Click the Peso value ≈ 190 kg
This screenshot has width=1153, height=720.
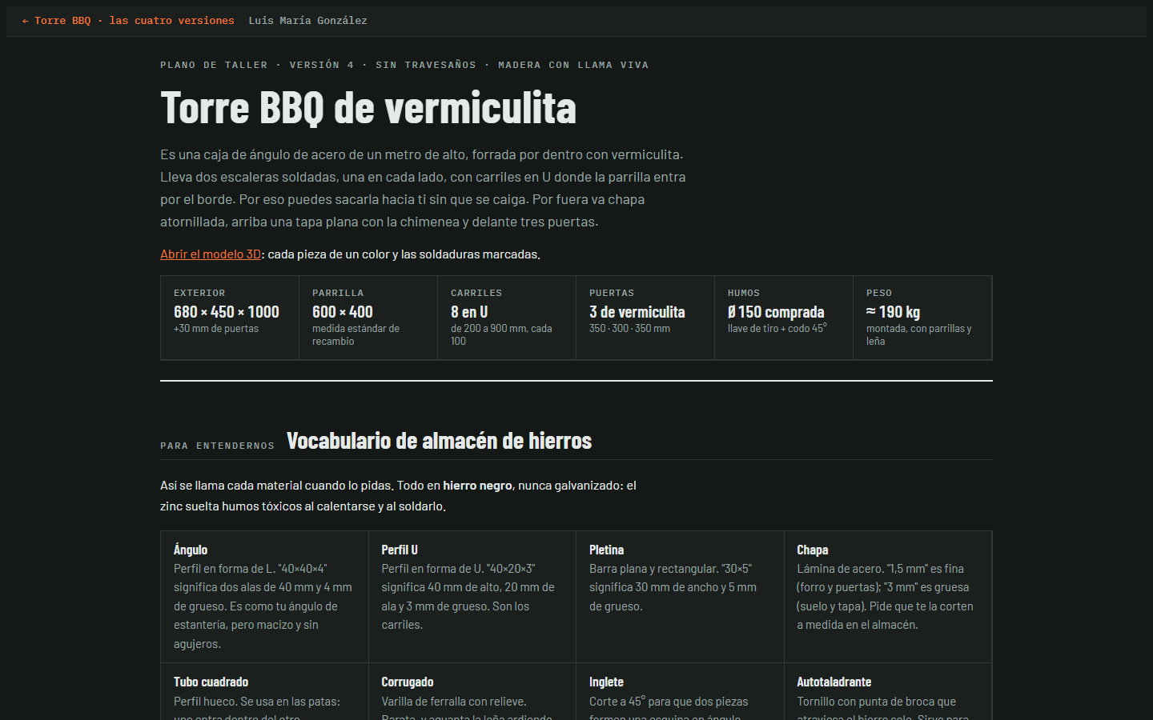[893, 312]
